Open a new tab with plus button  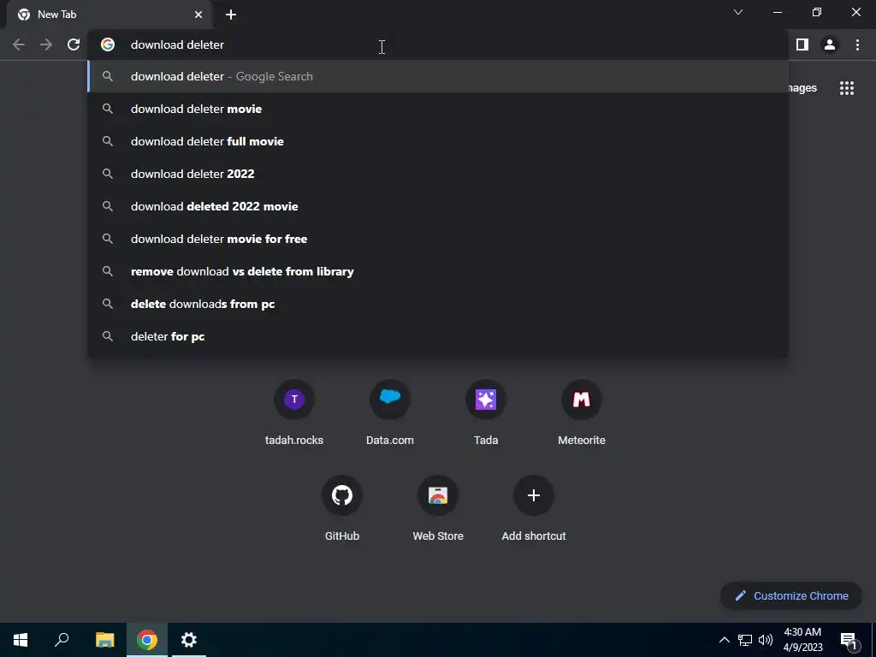[x=231, y=15]
